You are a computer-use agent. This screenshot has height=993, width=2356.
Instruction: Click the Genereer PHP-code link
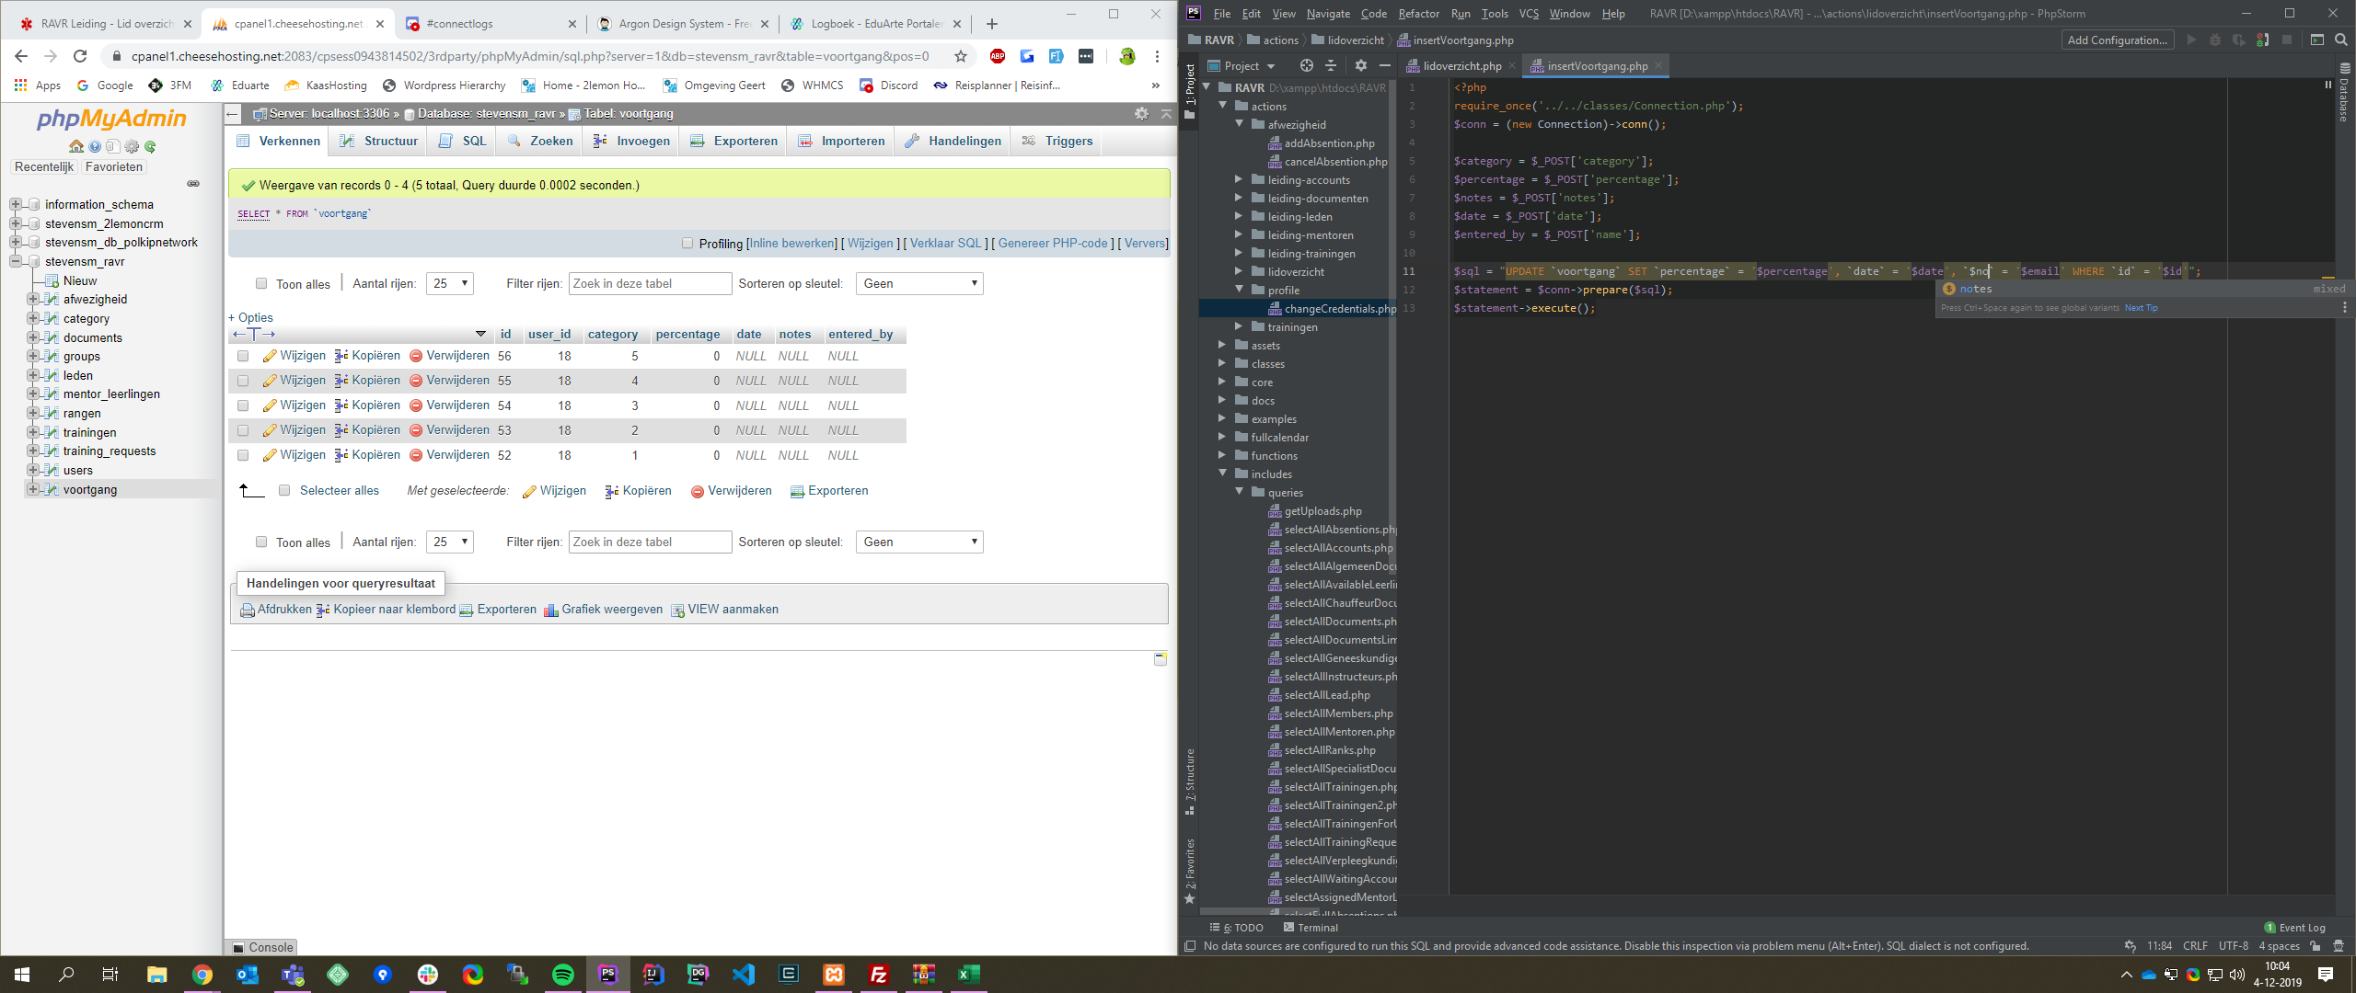point(1053,243)
